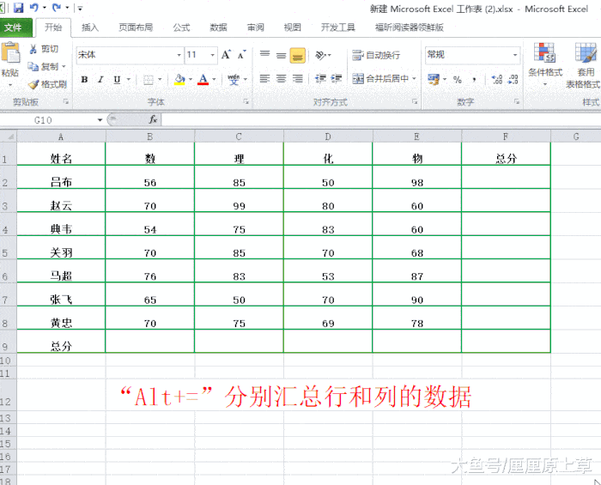Toggle the wrap text (自动换行) option
The image size is (601, 485).
[376, 55]
